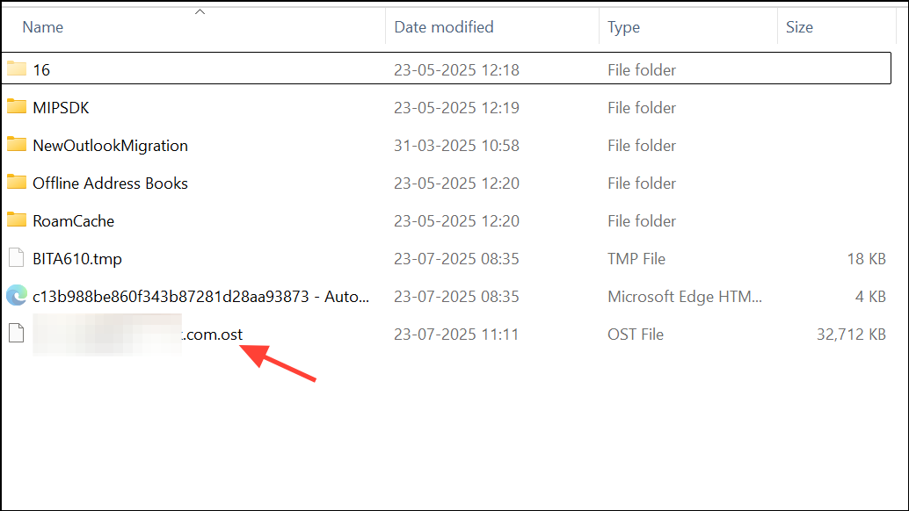Click the folder icon beside "16"
This screenshot has height=511, width=909.
(17, 69)
